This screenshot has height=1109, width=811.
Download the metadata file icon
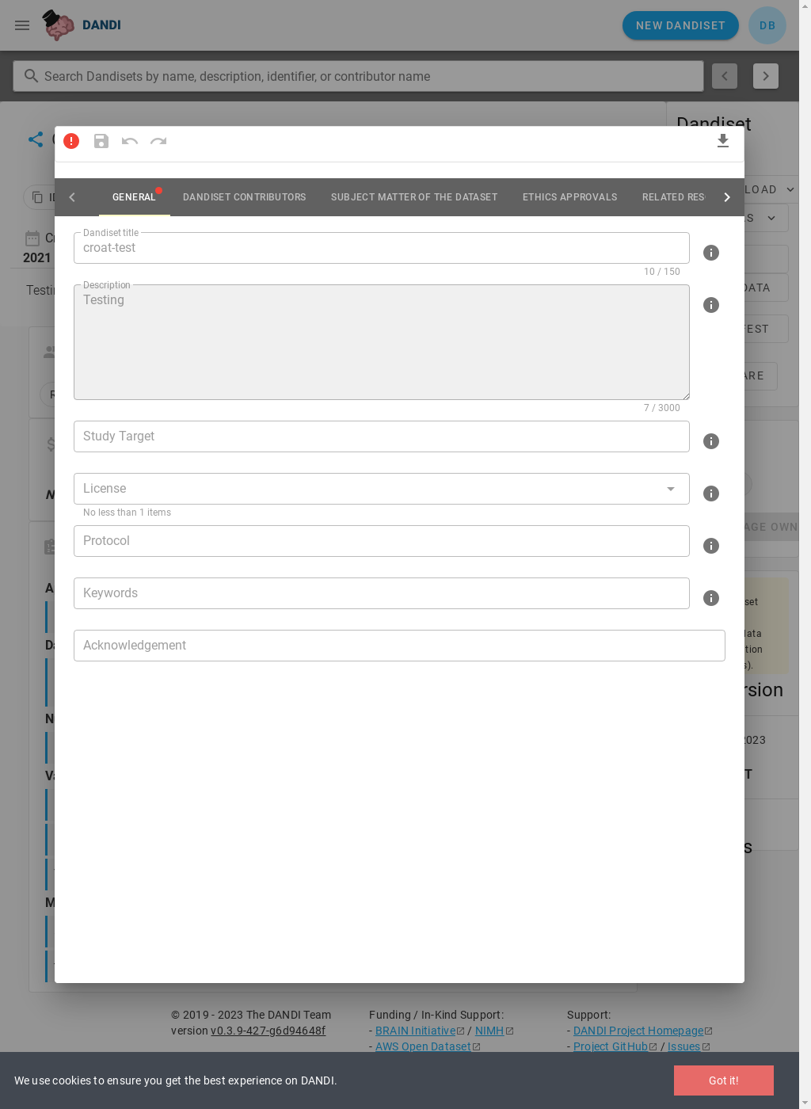coord(723,141)
